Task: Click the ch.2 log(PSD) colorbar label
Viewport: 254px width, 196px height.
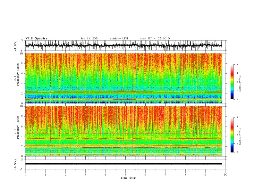Action: pyautogui.click(x=240, y=136)
